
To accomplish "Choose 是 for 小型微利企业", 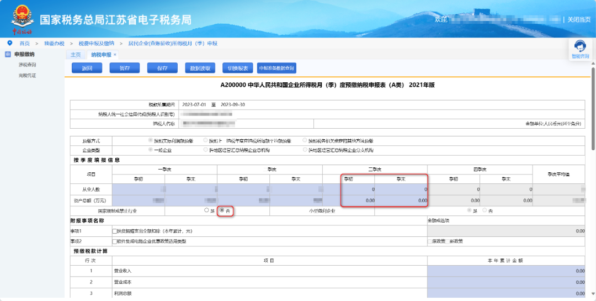I will coord(469,210).
